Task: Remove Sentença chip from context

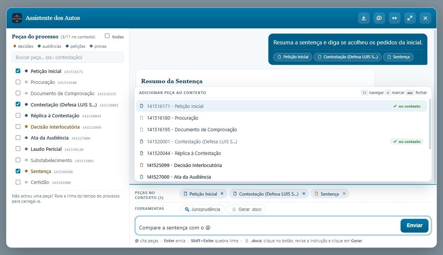Action: 344,194
